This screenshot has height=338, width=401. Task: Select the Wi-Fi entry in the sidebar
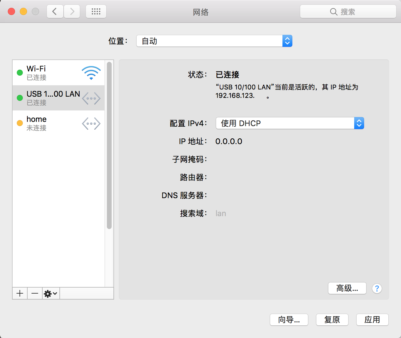pyautogui.click(x=48, y=73)
